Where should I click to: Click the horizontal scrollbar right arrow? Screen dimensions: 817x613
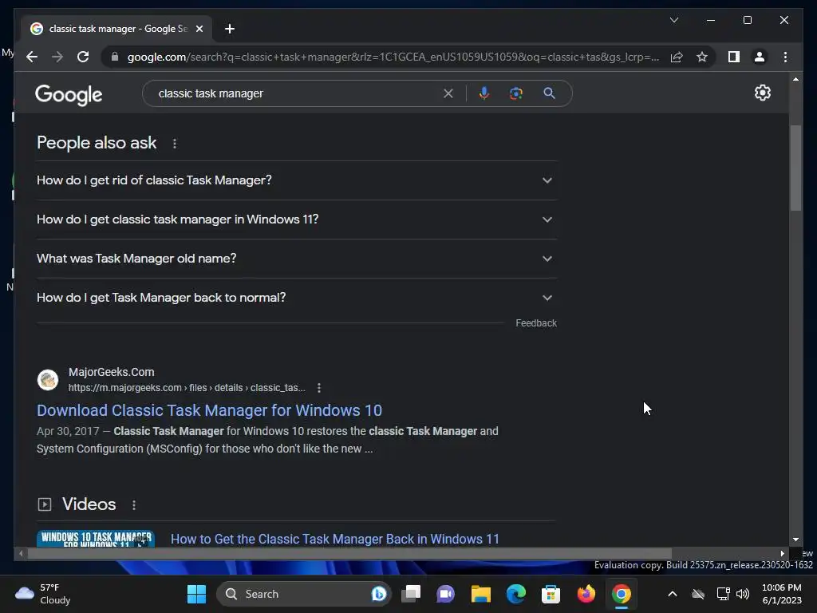point(782,554)
